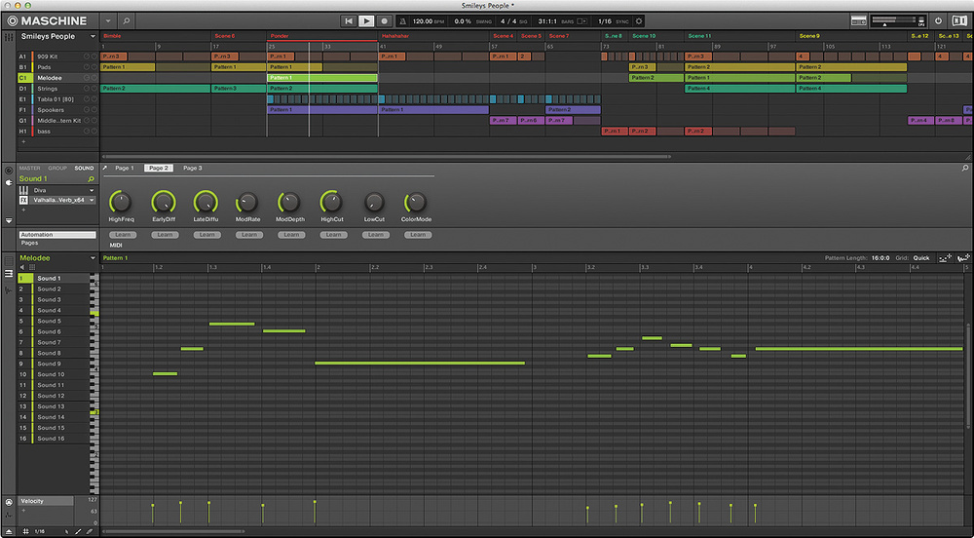Open the audio settings gear icon

639,21
